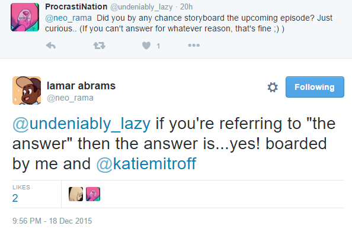352x229 pixels.
Task: Follow the @neo_rama mention in the first tweet
Action: 69,18
